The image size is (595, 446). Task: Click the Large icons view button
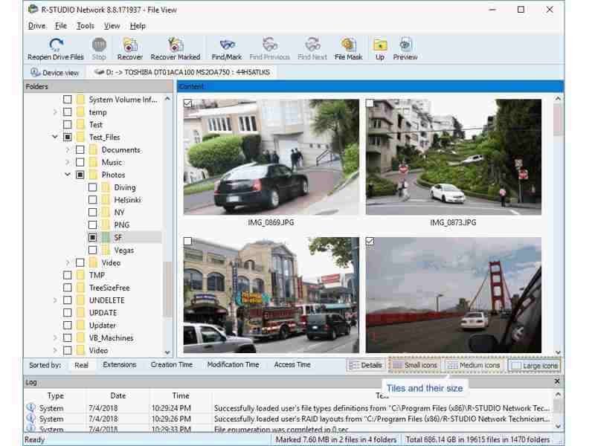point(539,364)
